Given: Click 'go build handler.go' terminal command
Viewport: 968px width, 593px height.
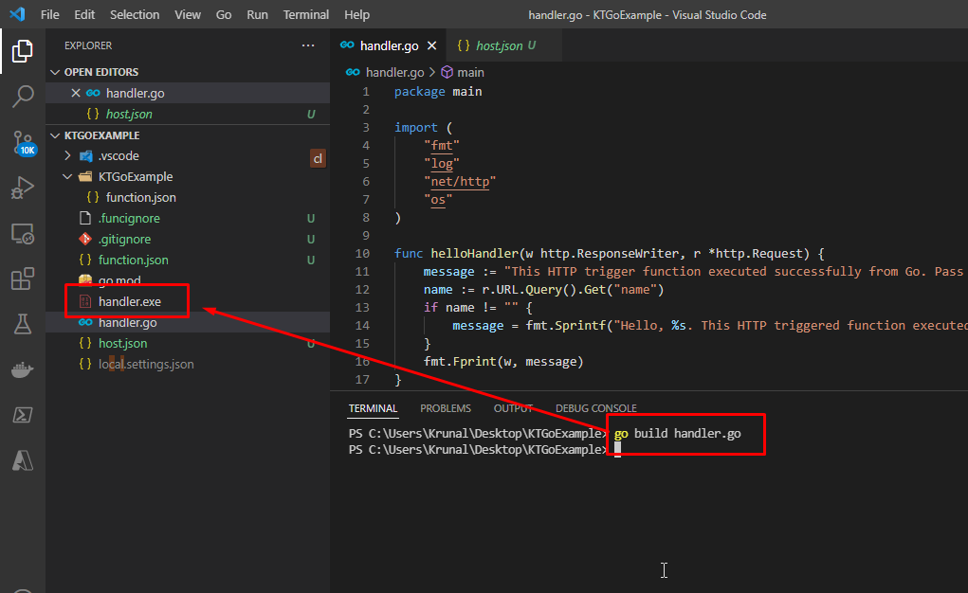Looking at the screenshot, I should [x=677, y=433].
